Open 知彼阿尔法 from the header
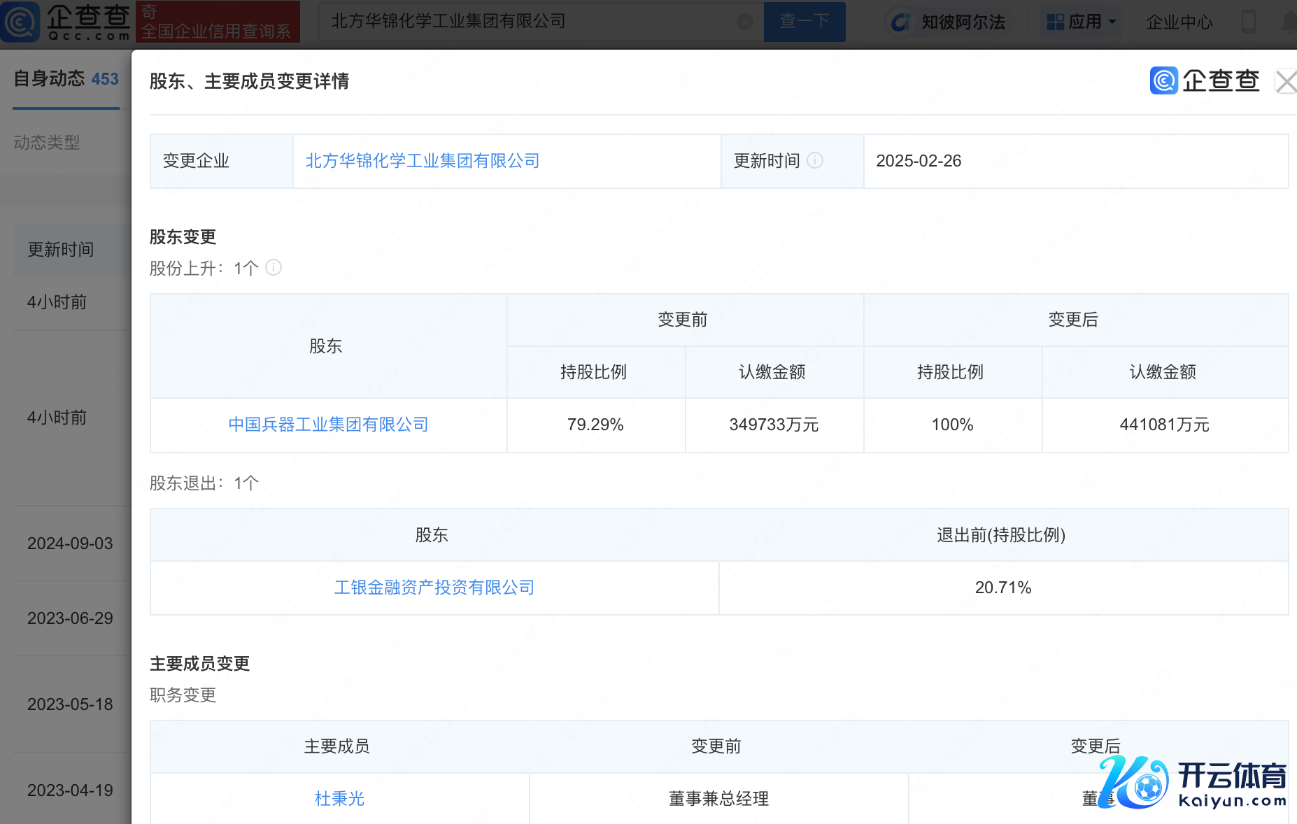The height and width of the screenshot is (824, 1297). point(950,22)
